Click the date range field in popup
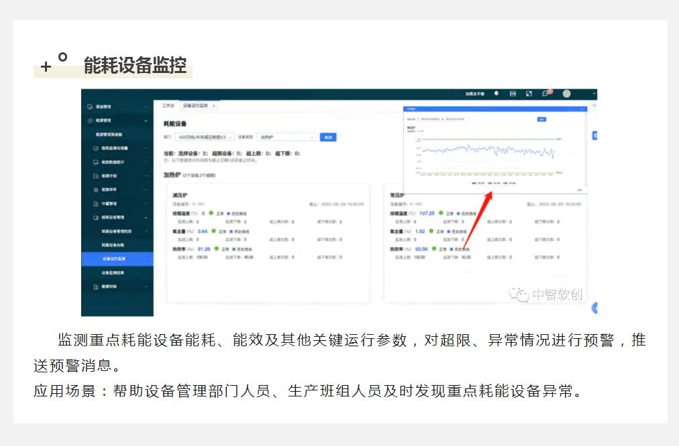Screen dimensions: 679x446 [x=443, y=119]
